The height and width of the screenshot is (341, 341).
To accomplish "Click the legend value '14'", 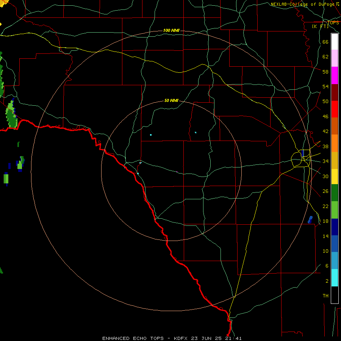I will point(325,236).
